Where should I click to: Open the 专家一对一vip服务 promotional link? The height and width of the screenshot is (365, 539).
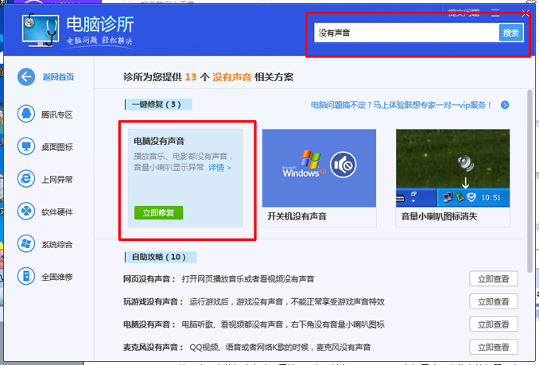click(x=402, y=105)
